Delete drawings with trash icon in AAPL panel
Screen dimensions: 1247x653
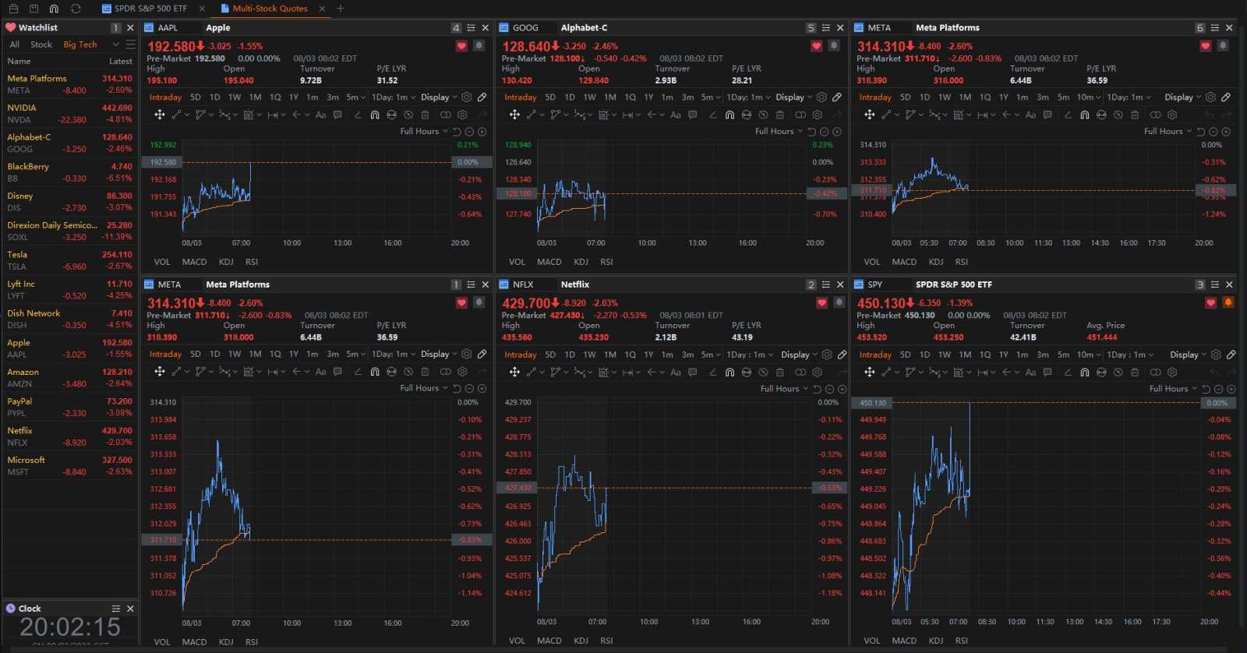click(425, 115)
